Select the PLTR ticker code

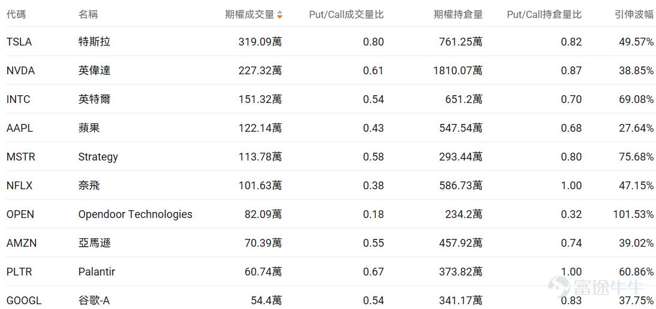[x=19, y=272]
